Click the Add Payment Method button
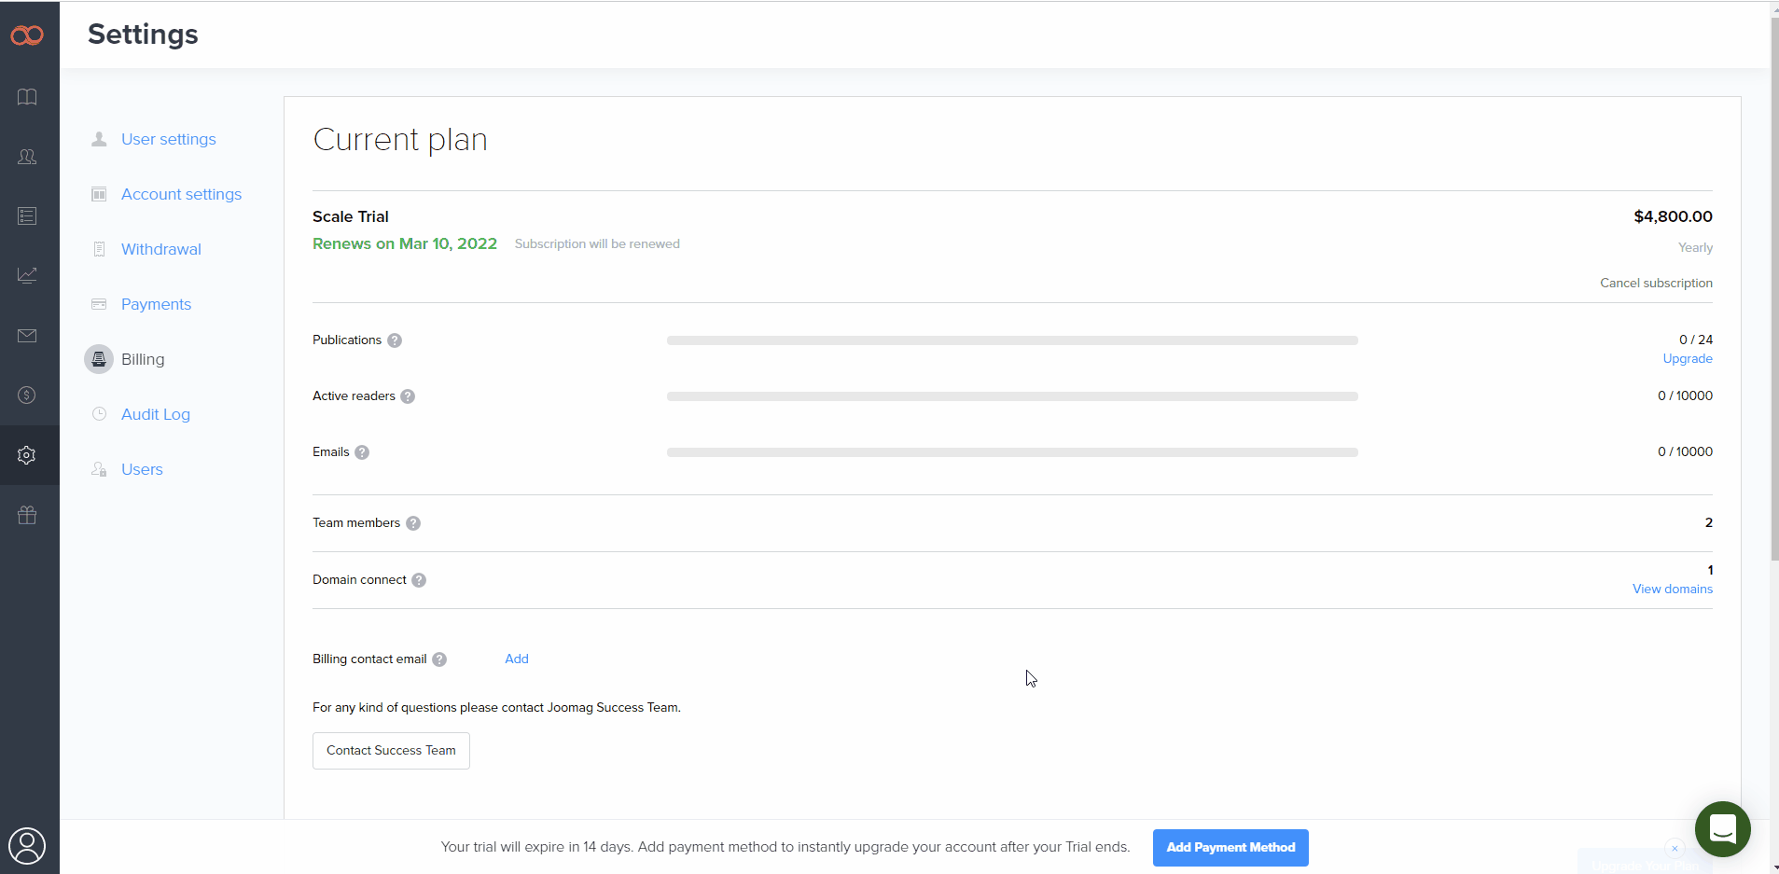 pos(1230,848)
